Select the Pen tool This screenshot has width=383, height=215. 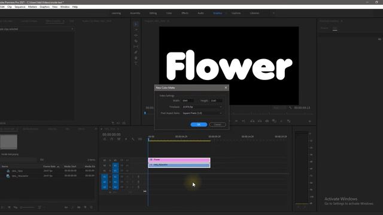(136, 52)
